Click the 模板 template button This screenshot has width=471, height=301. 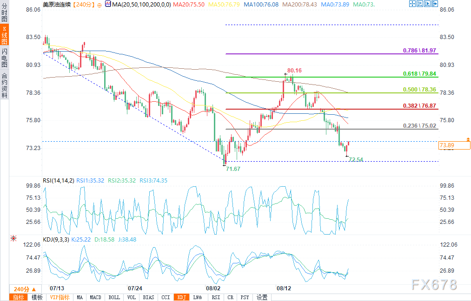pyautogui.click(x=37, y=297)
